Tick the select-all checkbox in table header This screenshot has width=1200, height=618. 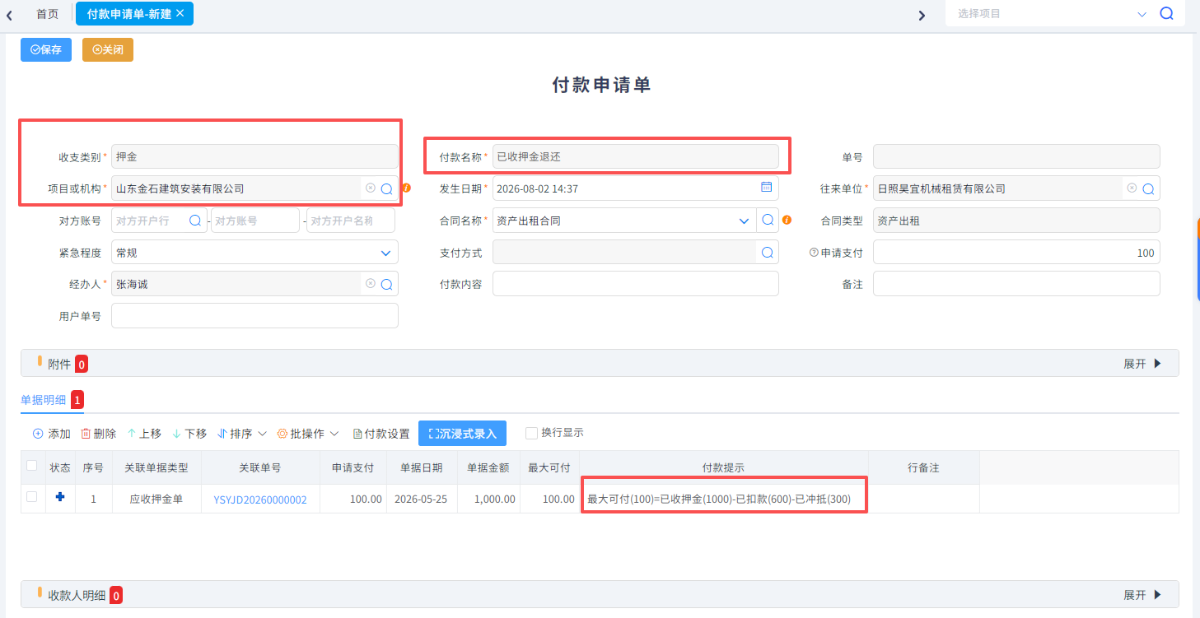click(32, 466)
